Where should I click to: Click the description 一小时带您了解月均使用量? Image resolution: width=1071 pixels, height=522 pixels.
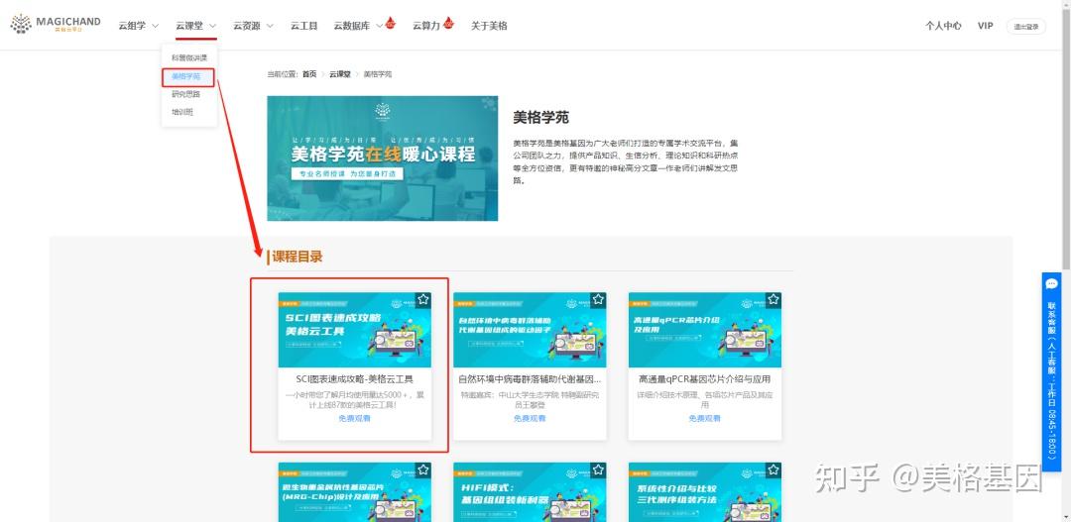tap(354, 400)
